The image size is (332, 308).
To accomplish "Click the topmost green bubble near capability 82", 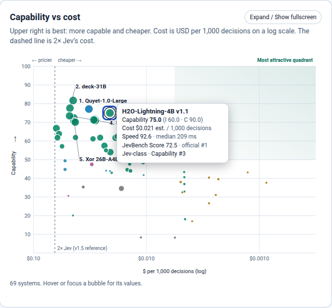I will [73, 101].
